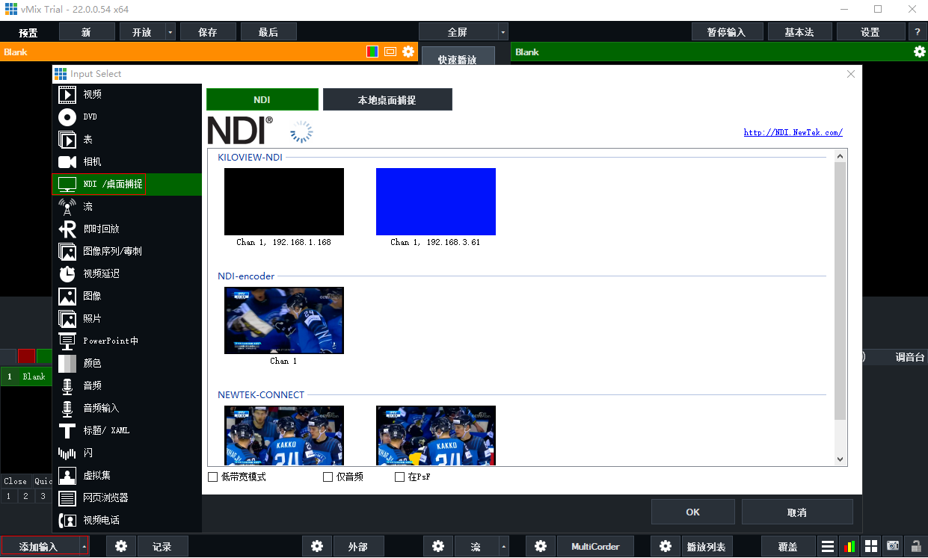928x558 pixels.
Task: Open gear settings beside 播放列表 button
Action: tap(665, 546)
